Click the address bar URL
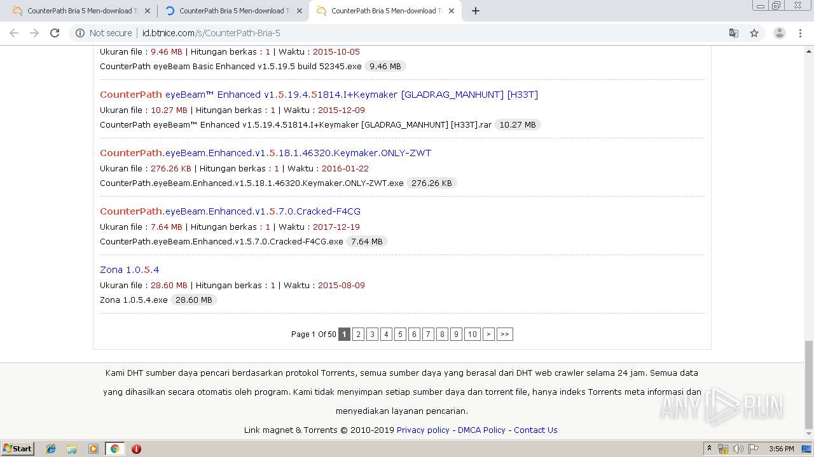Image resolution: width=814 pixels, height=457 pixels. [x=211, y=33]
